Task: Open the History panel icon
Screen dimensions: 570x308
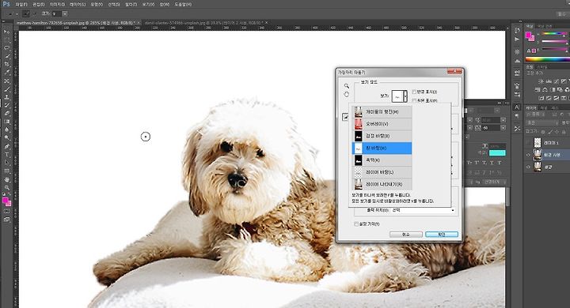Action: [x=517, y=31]
